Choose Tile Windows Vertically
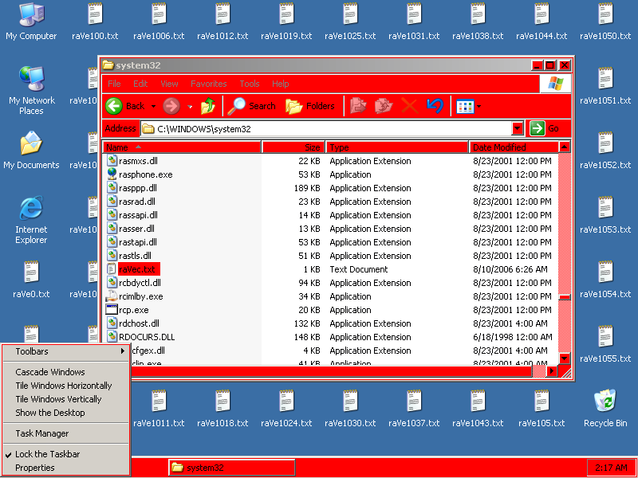638x478 pixels. tap(66, 399)
